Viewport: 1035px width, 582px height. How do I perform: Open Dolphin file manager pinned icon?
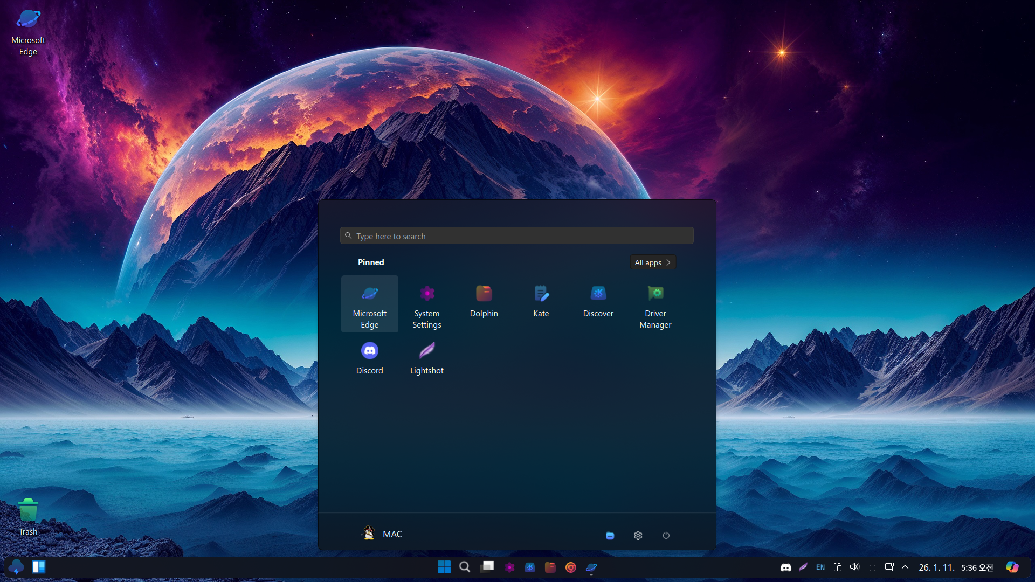[484, 302]
